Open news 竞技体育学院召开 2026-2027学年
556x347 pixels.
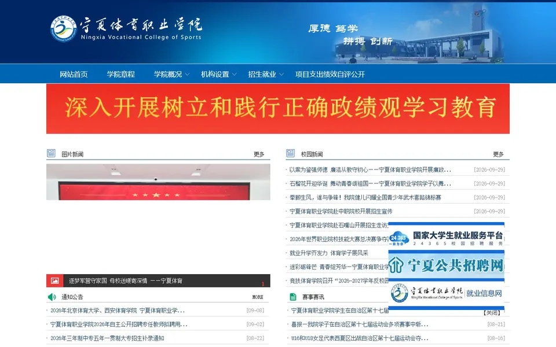[339, 280]
